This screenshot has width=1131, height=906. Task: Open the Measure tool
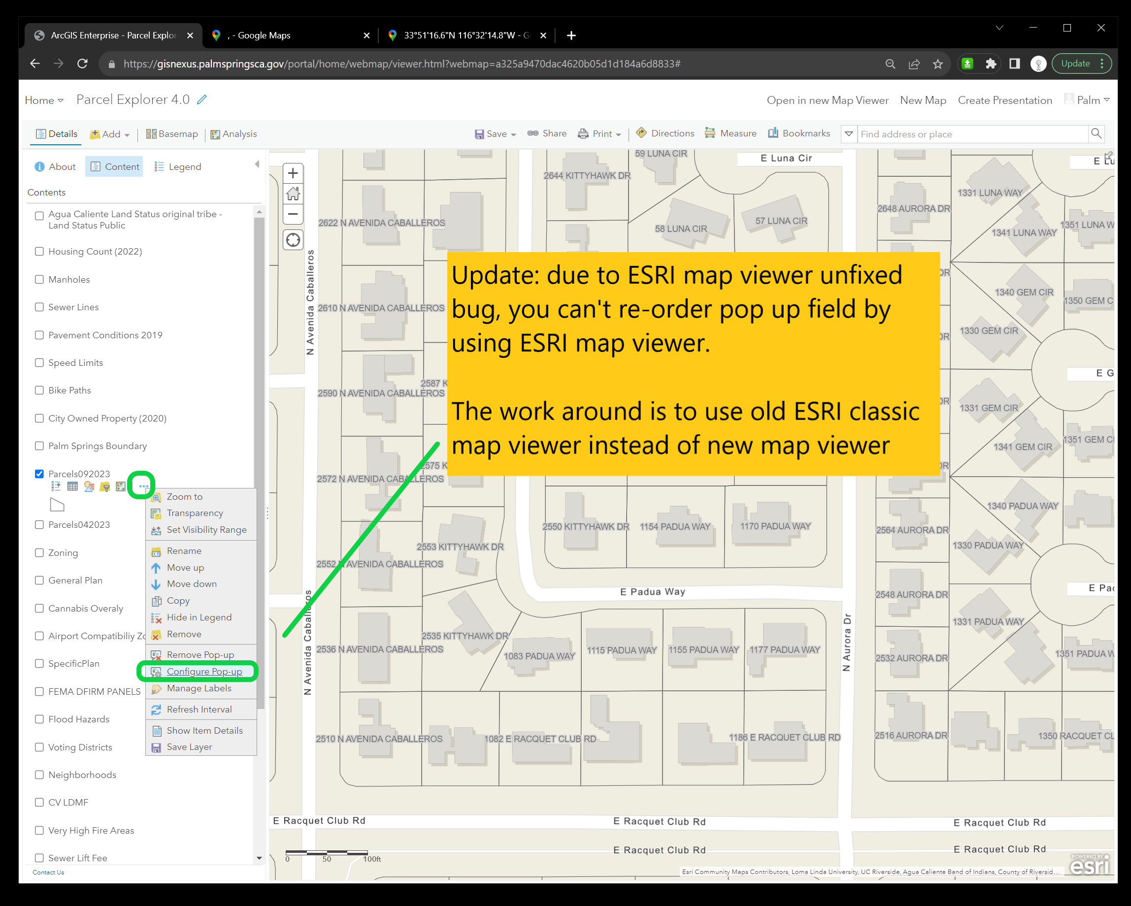pos(730,133)
